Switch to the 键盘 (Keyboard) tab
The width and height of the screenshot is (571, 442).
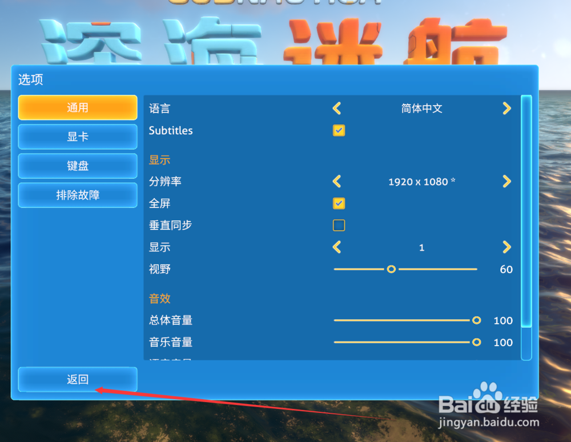(x=78, y=166)
